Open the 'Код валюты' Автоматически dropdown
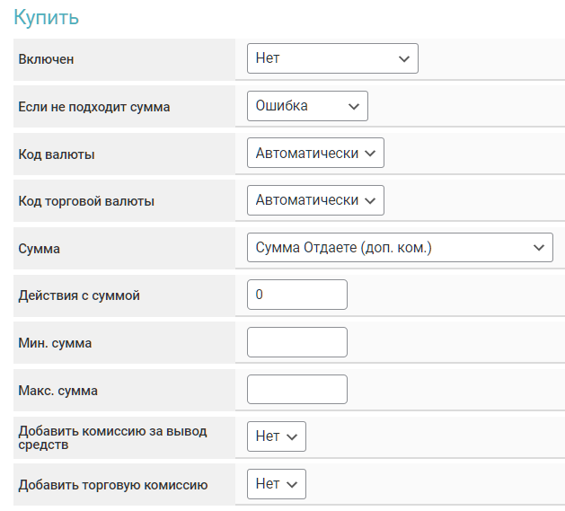The width and height of the screenshot is (565, 511). pyautogui.click(x=315, y=154)
